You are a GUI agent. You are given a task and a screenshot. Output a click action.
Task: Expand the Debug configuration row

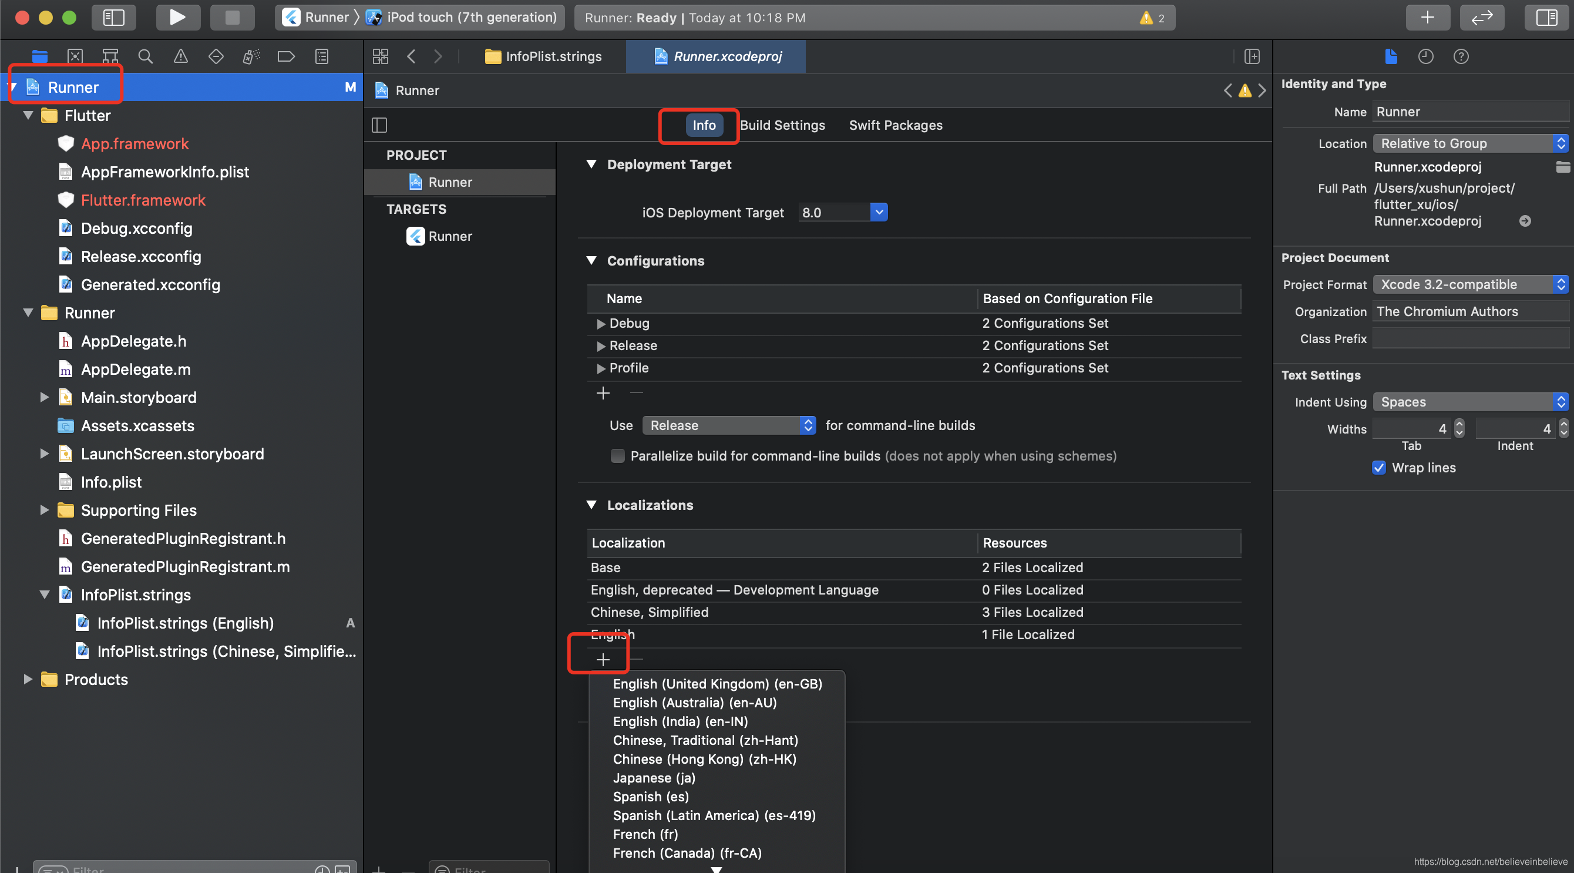[601, 323]
